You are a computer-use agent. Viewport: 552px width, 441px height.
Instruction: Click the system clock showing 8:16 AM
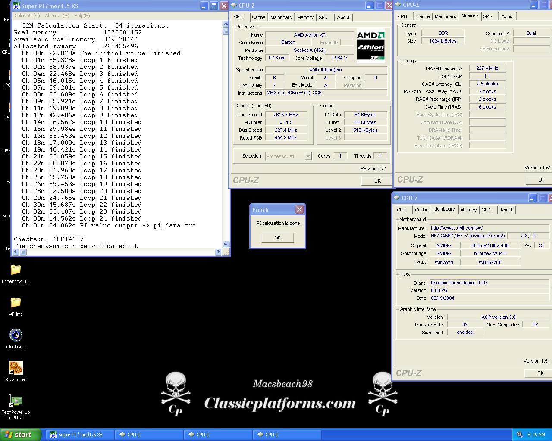coord(536,435)
